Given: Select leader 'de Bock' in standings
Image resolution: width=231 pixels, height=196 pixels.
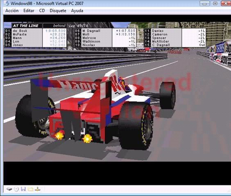Looking at the screenshot, I should click(20, 31).
